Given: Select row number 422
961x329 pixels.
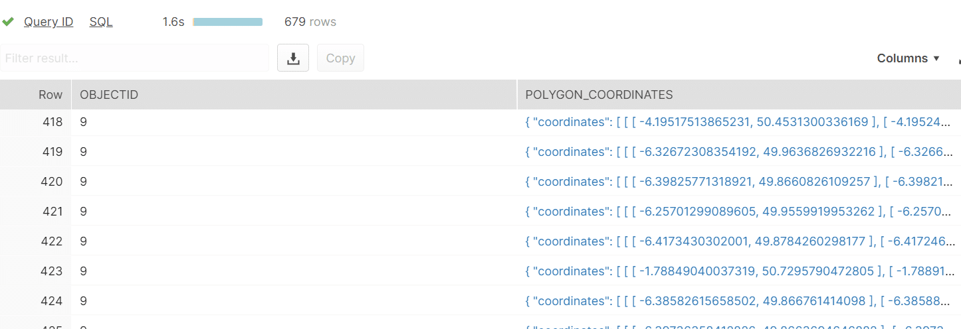Looking at the screenshot, I should (52, 241).
